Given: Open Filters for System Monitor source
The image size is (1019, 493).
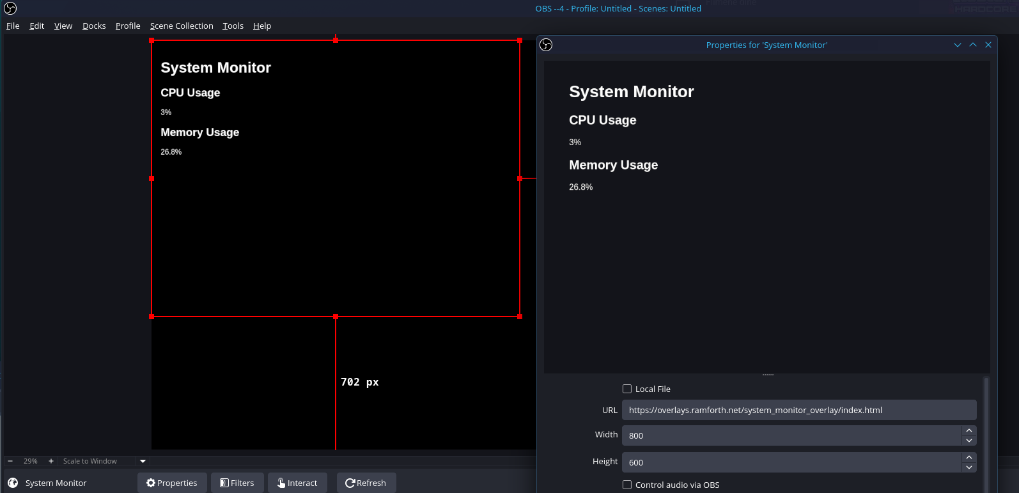Looking at the screenshot, I should pyautogui.click(x=237, y=483).
